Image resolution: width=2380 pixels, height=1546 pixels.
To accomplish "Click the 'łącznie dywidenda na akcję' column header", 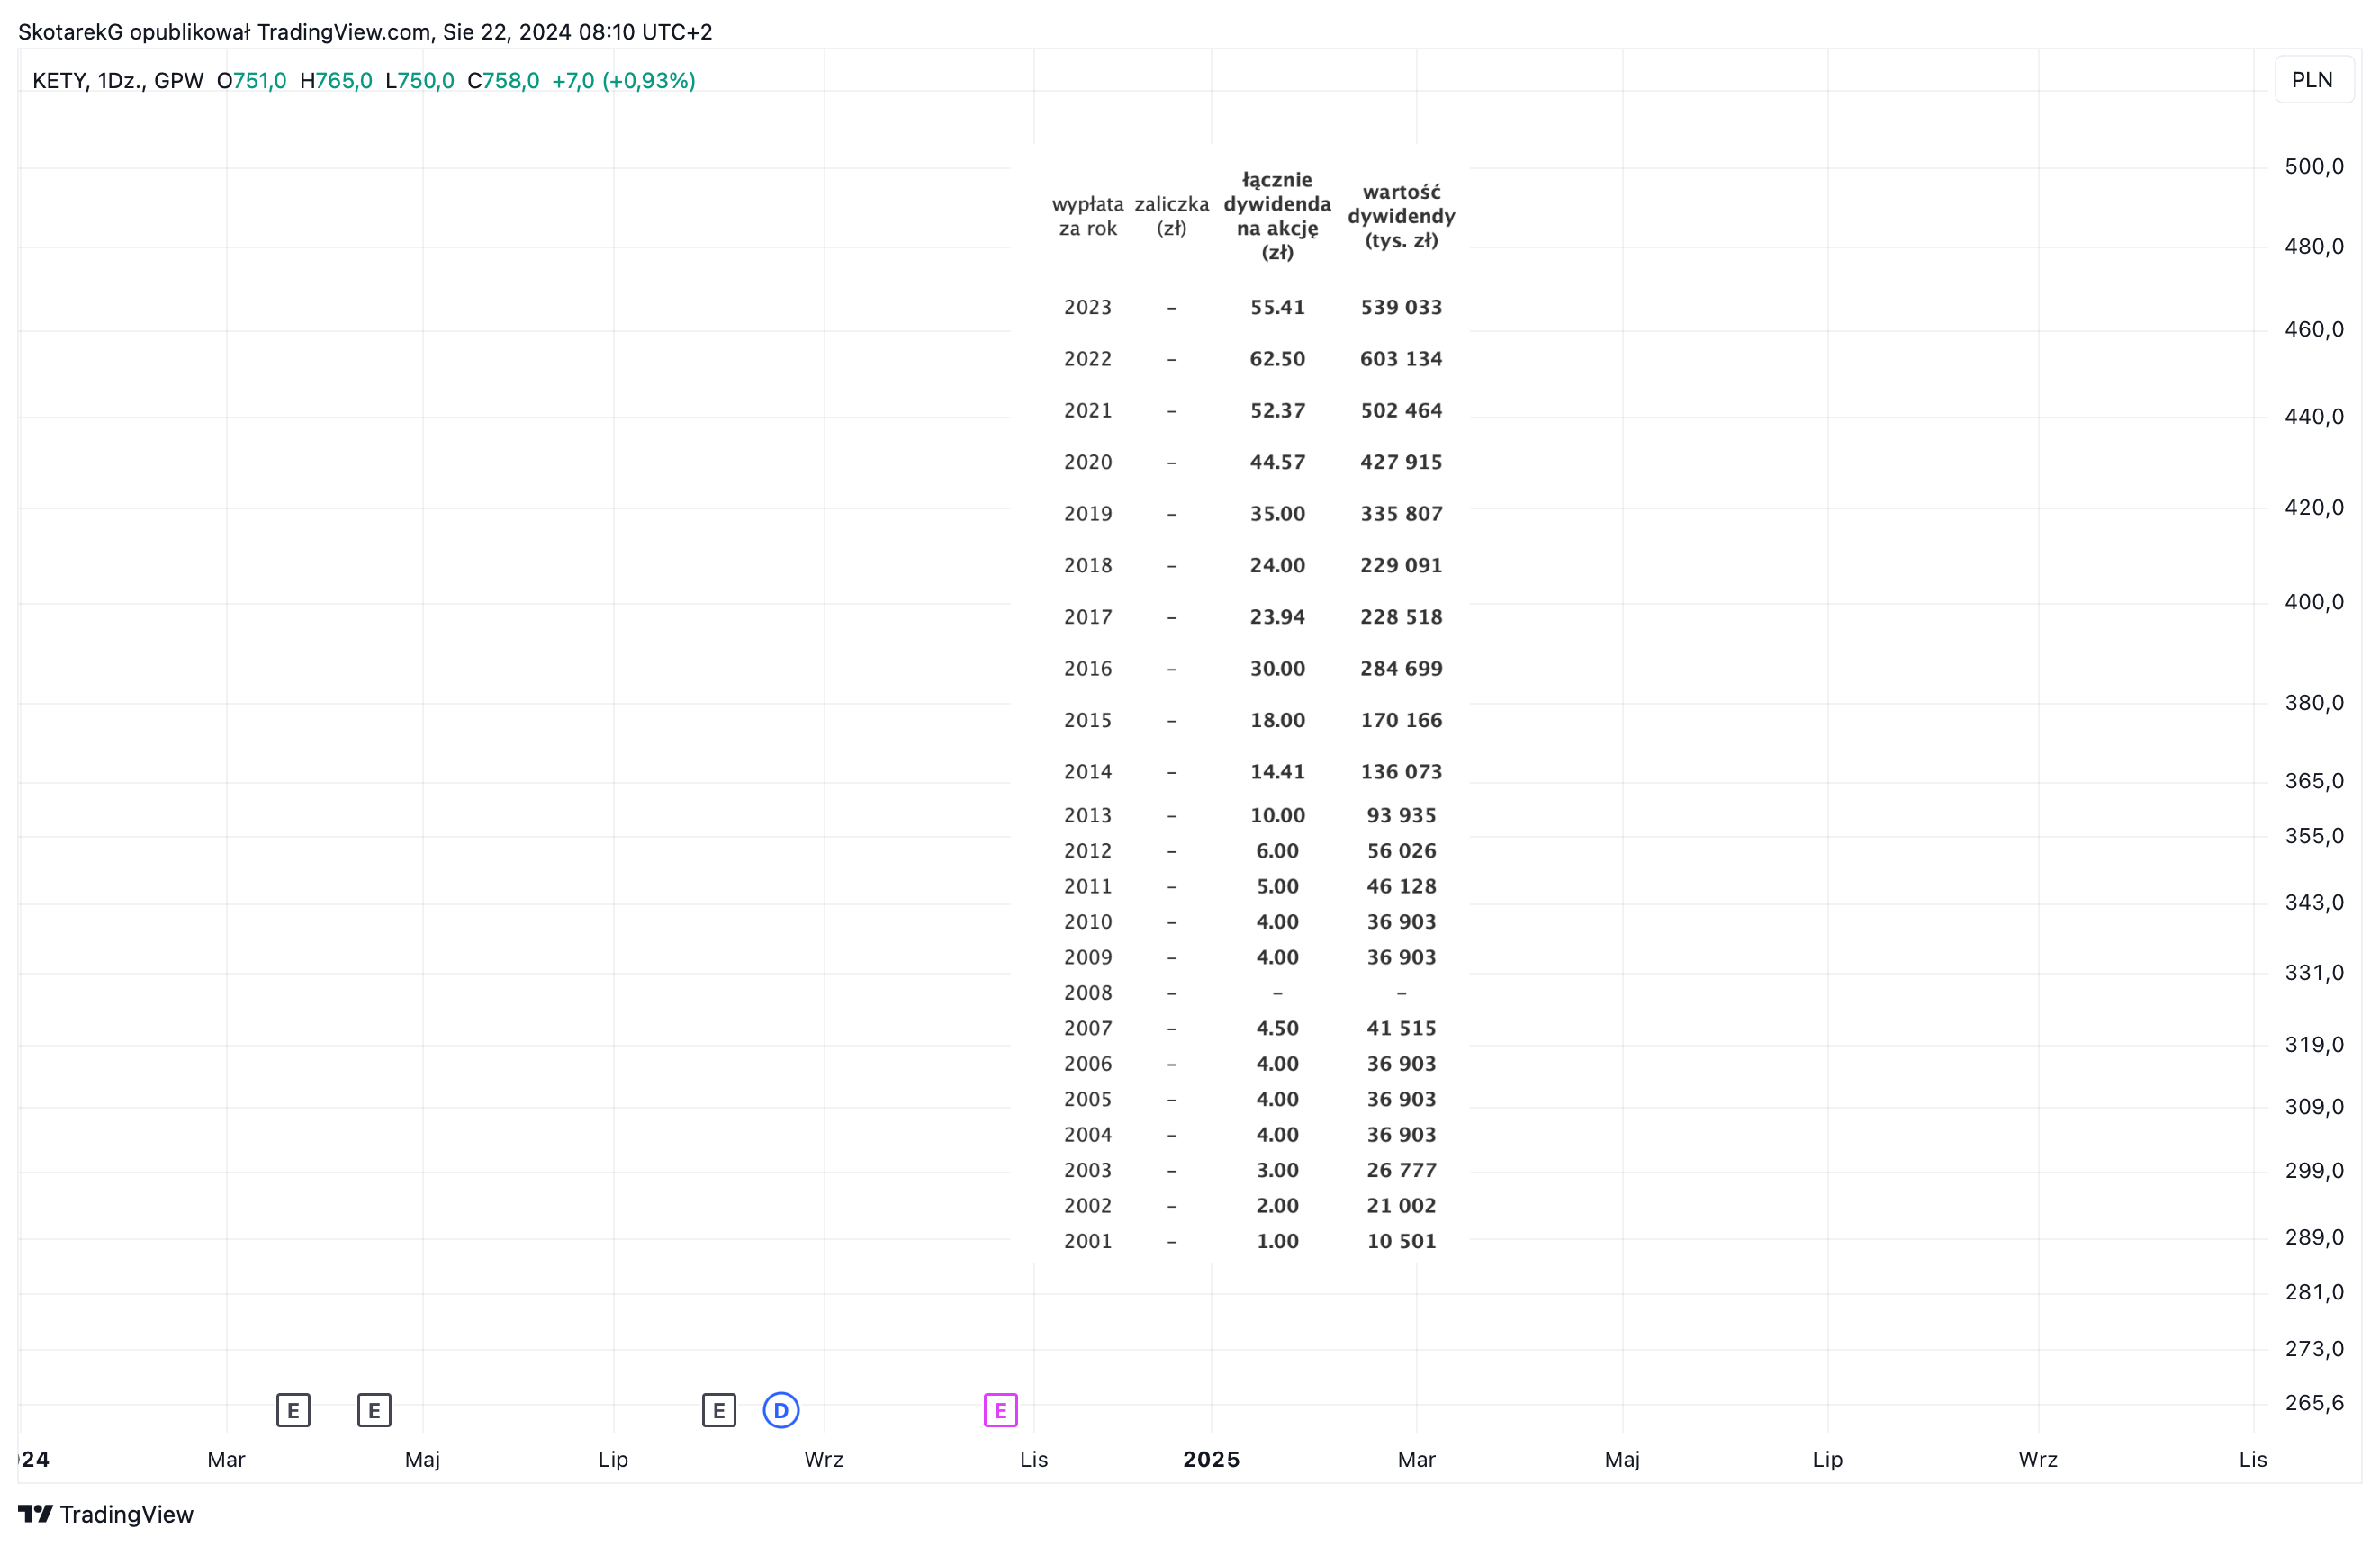I will point(1277,216).
